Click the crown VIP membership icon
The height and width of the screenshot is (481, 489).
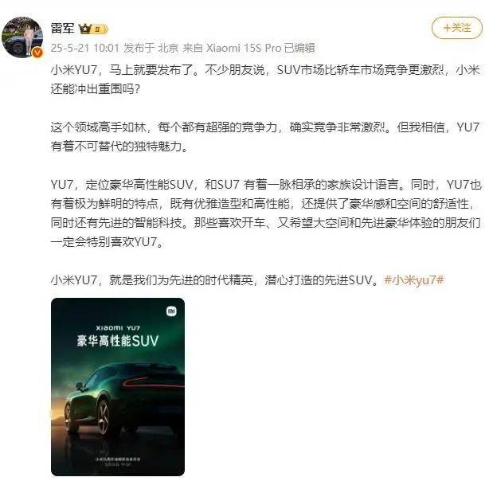[84, 29]
